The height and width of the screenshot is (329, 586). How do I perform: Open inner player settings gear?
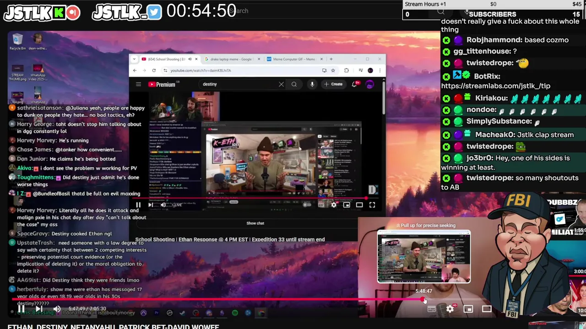pos(334,205)
